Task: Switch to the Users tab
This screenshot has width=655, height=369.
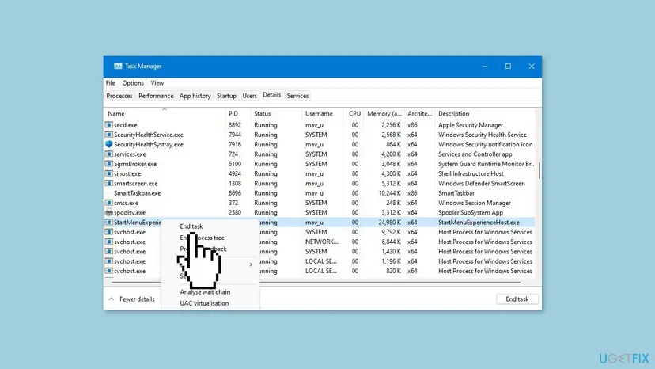Action: [x=249, y=96]
